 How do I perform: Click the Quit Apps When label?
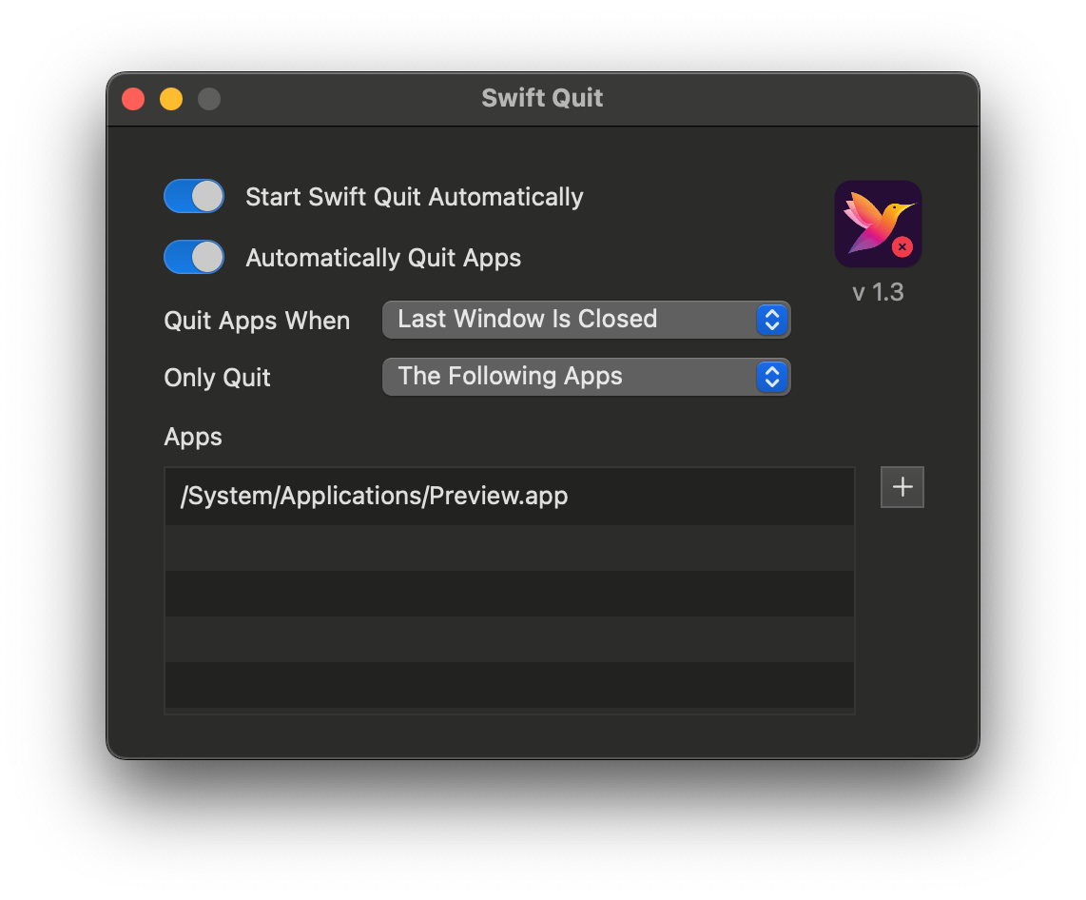(257, 321)
